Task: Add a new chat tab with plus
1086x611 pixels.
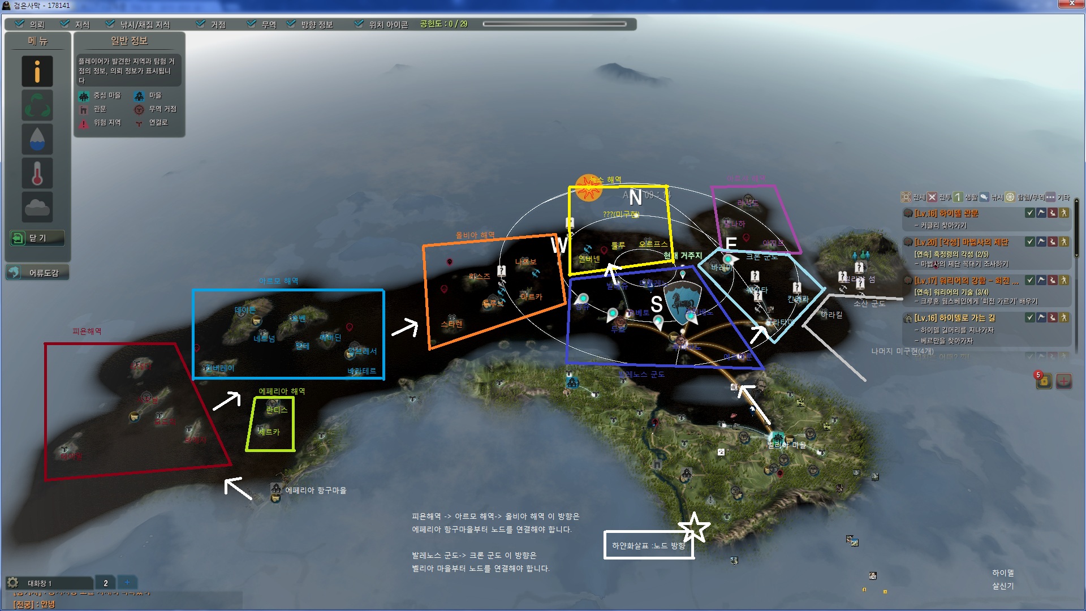Action: [x=127, y=583]
